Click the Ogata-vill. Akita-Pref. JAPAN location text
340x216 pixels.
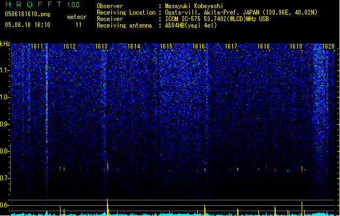(x=241, y=12)
